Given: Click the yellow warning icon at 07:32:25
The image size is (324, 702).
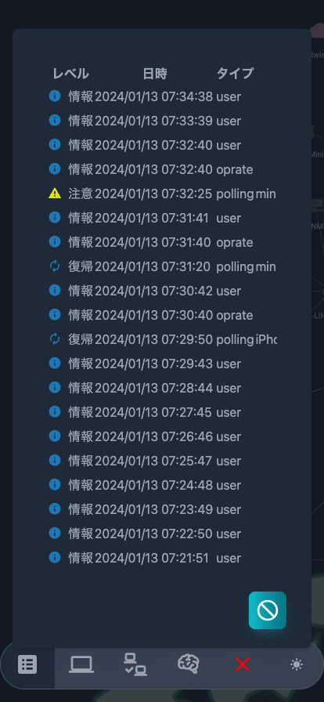Looking at the screenshot, I should point(55,194).
